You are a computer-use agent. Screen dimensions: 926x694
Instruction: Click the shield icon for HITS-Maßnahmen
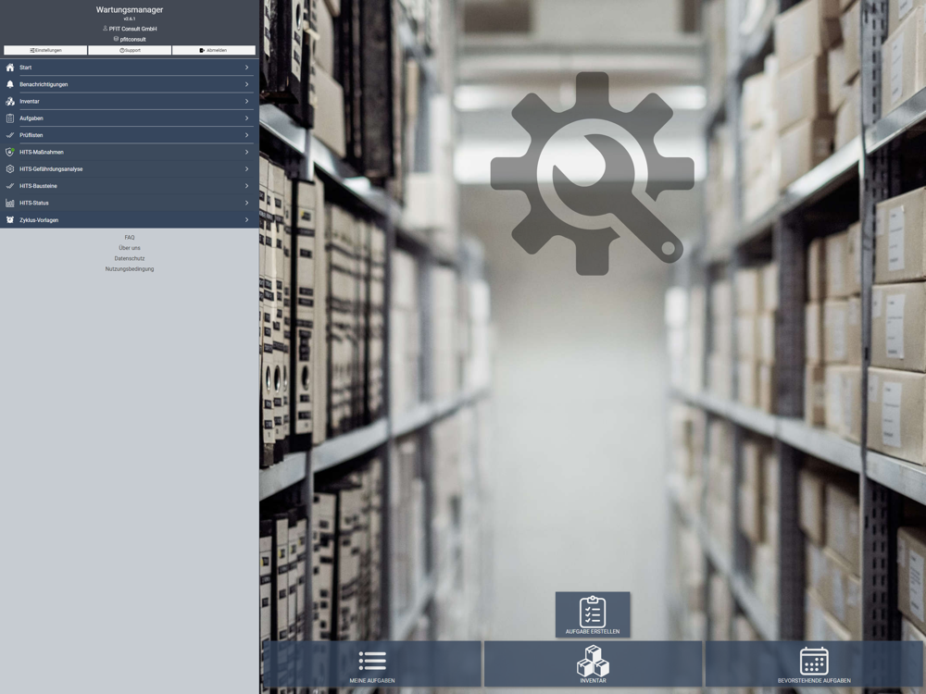[10, 153]
